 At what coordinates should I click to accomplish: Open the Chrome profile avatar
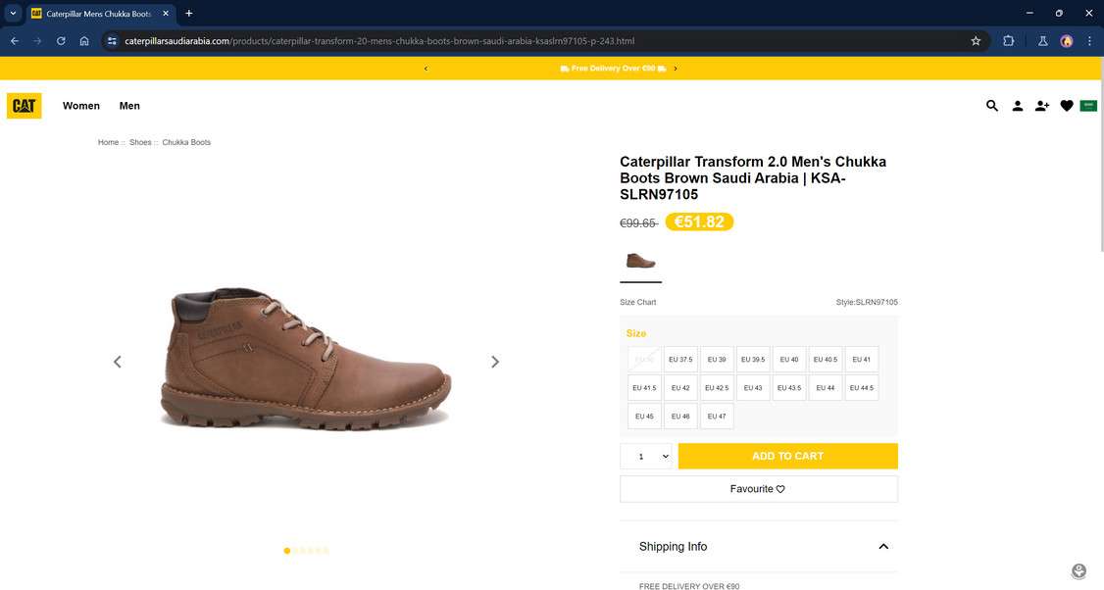coord(1066,41)
